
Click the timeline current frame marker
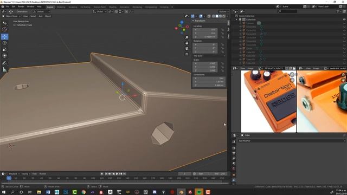pyautogui.click(x=9, y=178)
